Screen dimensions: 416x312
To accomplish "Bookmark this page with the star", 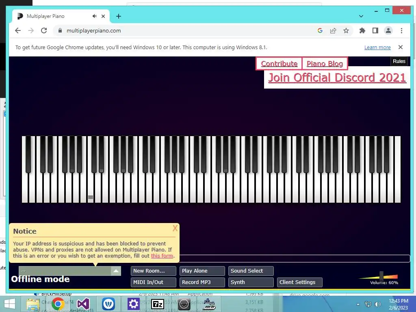I will (346, 30).
